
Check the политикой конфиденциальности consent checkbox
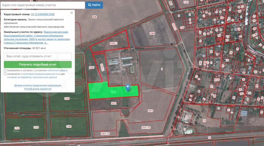tap(5, 74)
